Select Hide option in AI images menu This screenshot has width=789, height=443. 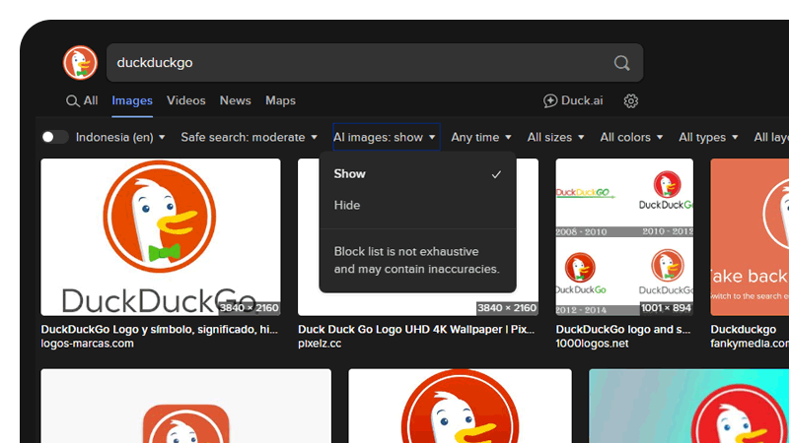point(417,205)
